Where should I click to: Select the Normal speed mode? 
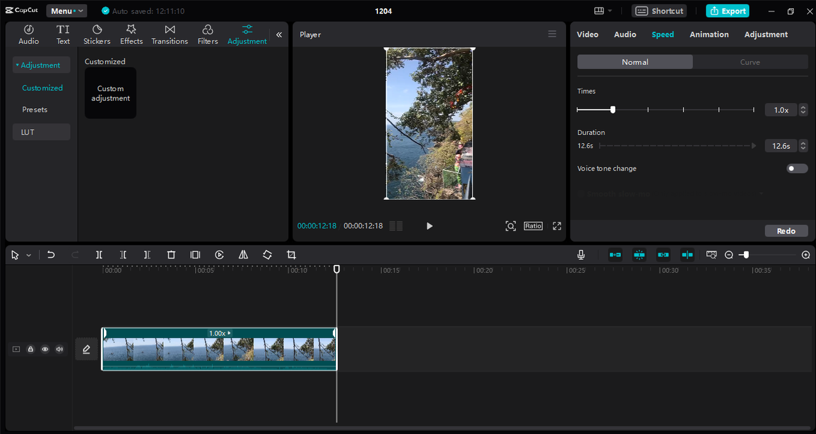click(635, 62)
